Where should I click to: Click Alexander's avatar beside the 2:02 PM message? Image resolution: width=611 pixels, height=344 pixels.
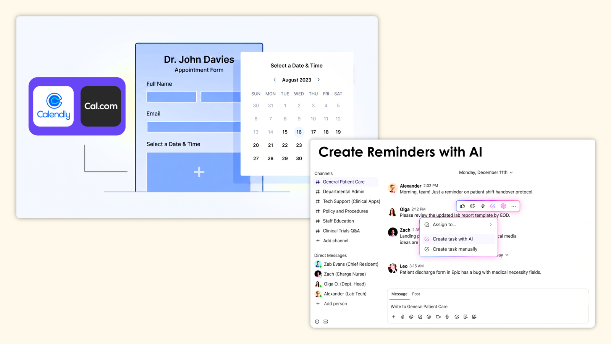click(x=393, y=188)
